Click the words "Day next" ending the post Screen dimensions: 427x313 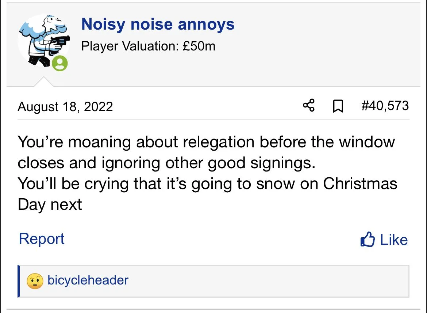[50, 204]
